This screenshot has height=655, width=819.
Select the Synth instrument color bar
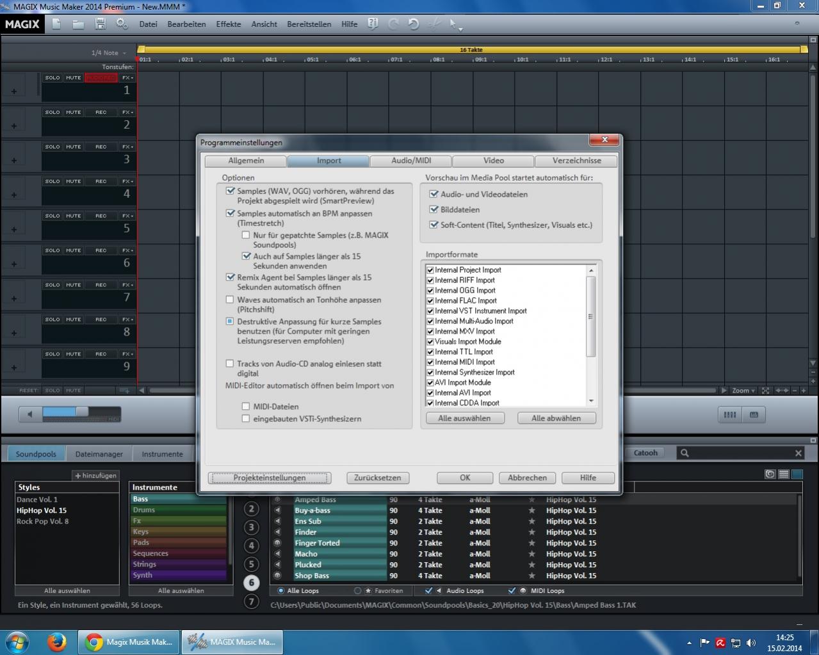click(x=179, y=575)
